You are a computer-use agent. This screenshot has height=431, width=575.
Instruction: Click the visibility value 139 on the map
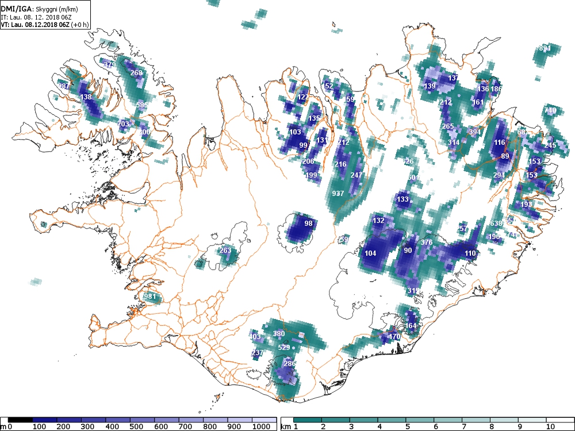click(x=430, y=86)
